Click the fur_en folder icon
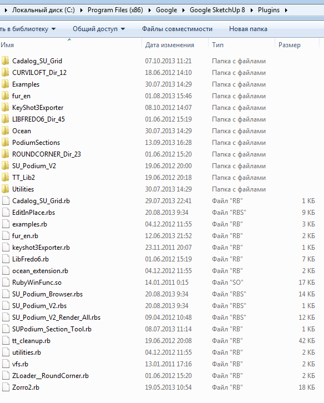 click(x=5, y=96)
